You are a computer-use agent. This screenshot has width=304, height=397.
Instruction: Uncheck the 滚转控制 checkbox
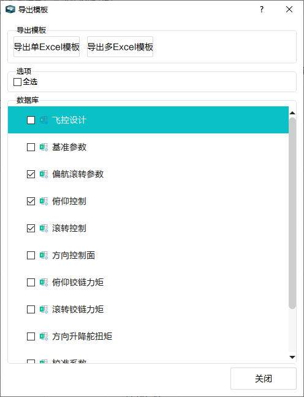click(31, 229)
